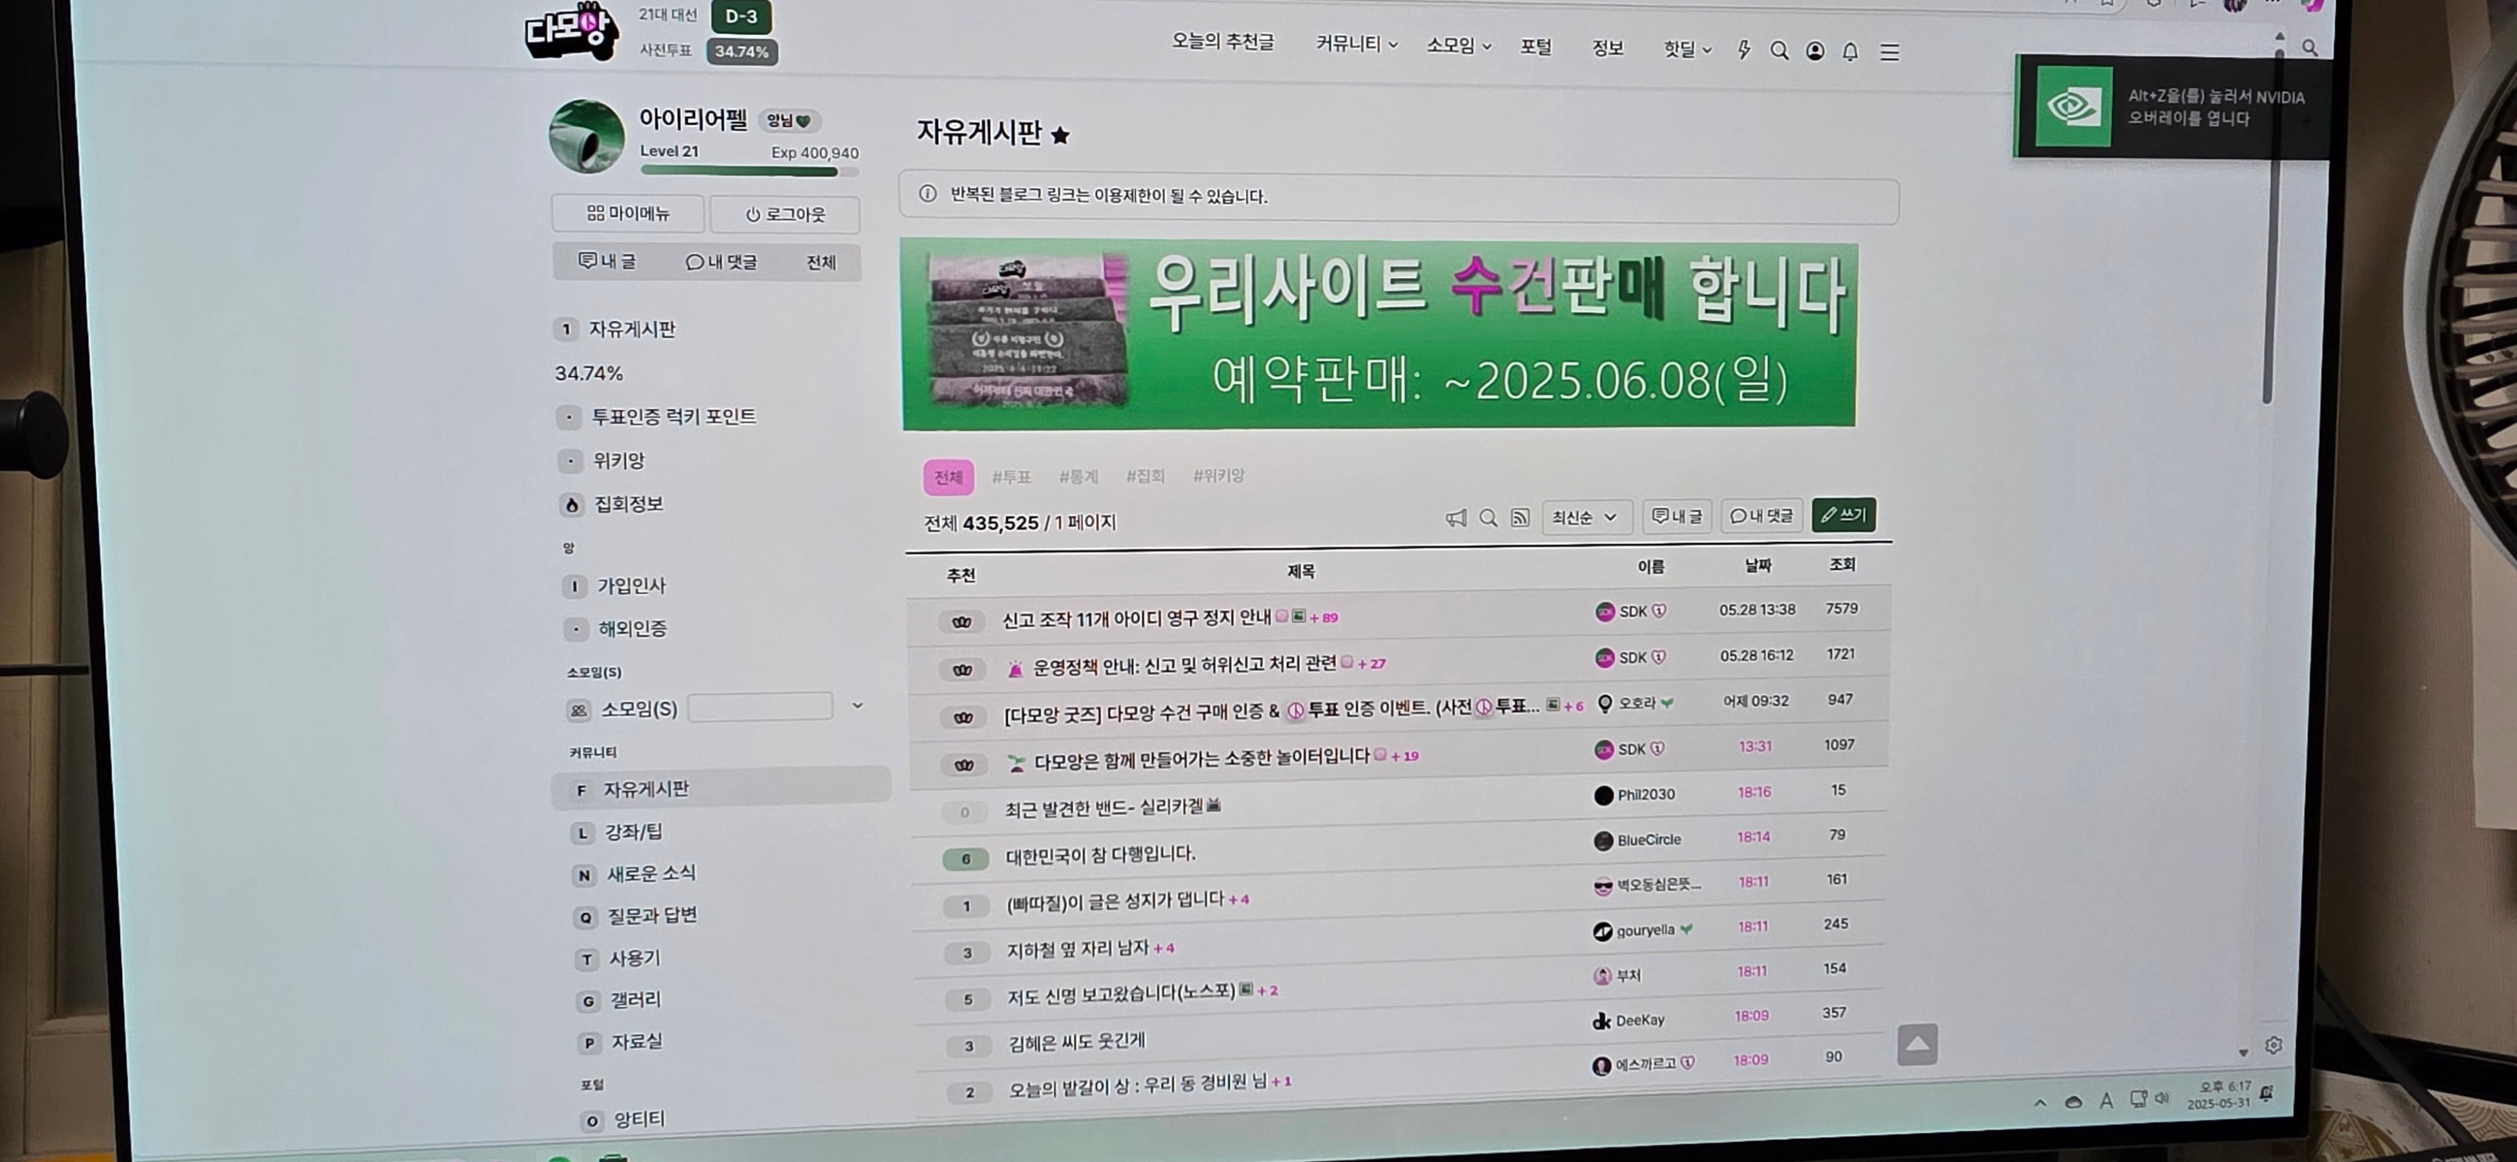The image size is (2517, 1162).
Task: Click the Exp level progress bar
Action: coord(749,171)
